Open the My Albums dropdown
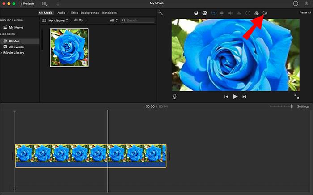Image resolution: width=313 pixels, height=195 pixels. [x=58, y=21]
